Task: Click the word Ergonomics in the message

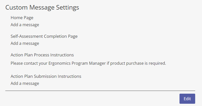Action: (x=59, y=63)
